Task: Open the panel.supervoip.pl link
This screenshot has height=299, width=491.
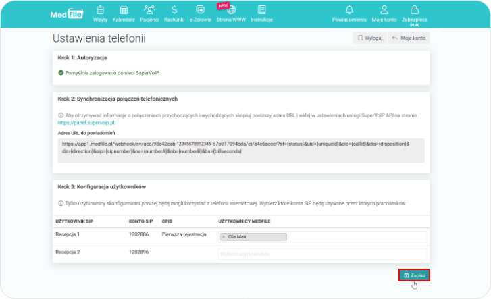Action: 86,123
